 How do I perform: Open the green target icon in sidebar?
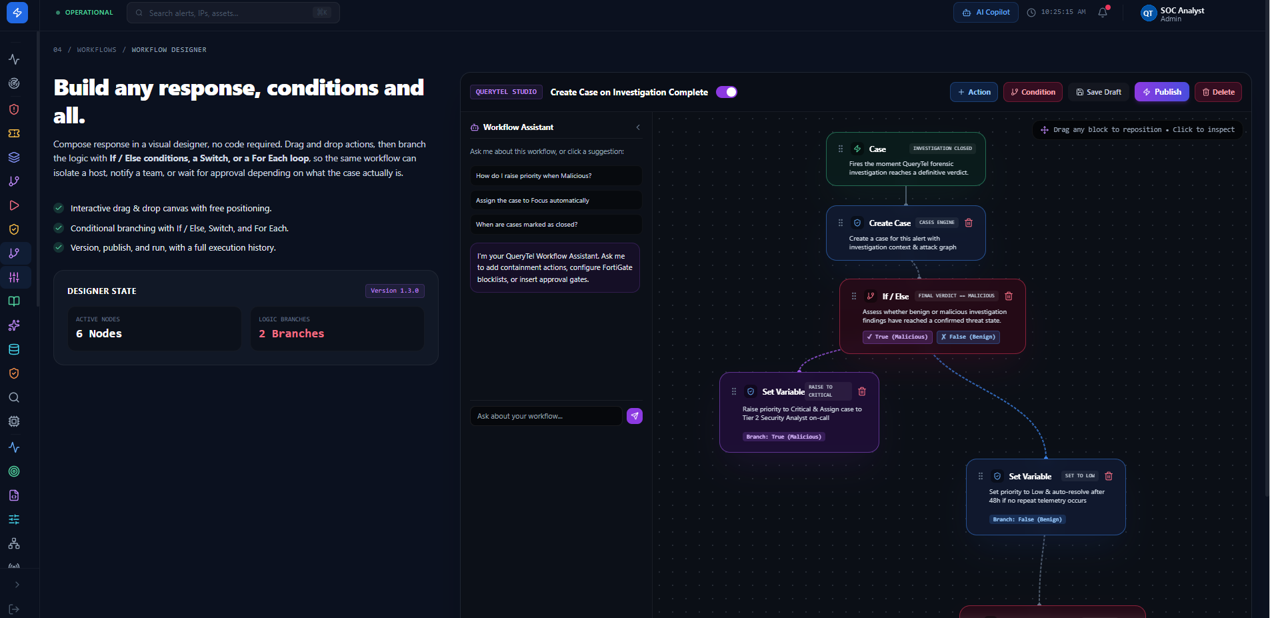tap(14, 471)
